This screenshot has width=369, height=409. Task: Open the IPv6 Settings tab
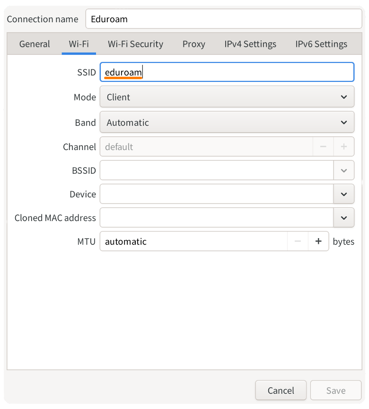tap(321, 44)
